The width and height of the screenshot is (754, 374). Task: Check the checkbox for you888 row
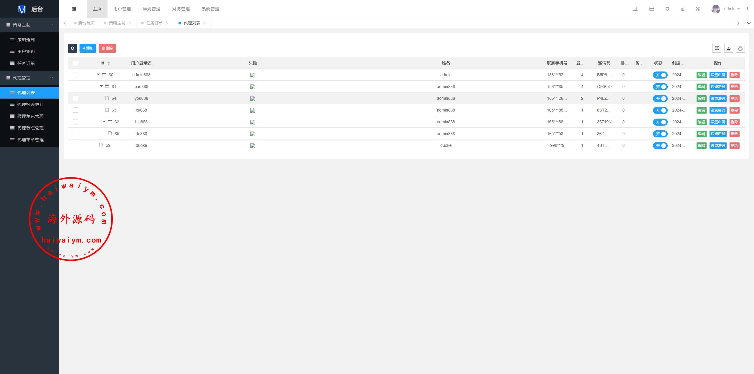(75, 98)
